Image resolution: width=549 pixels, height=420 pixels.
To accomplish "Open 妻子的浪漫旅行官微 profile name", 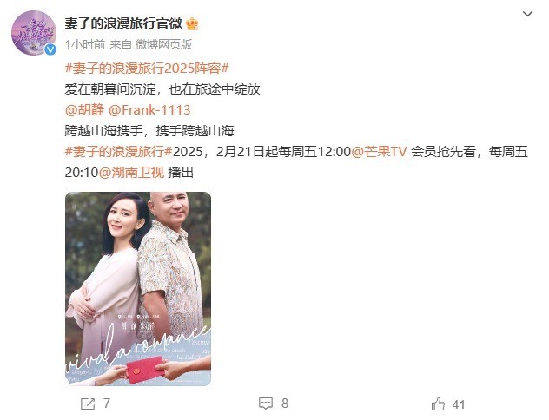I will (x=123, y=23).
